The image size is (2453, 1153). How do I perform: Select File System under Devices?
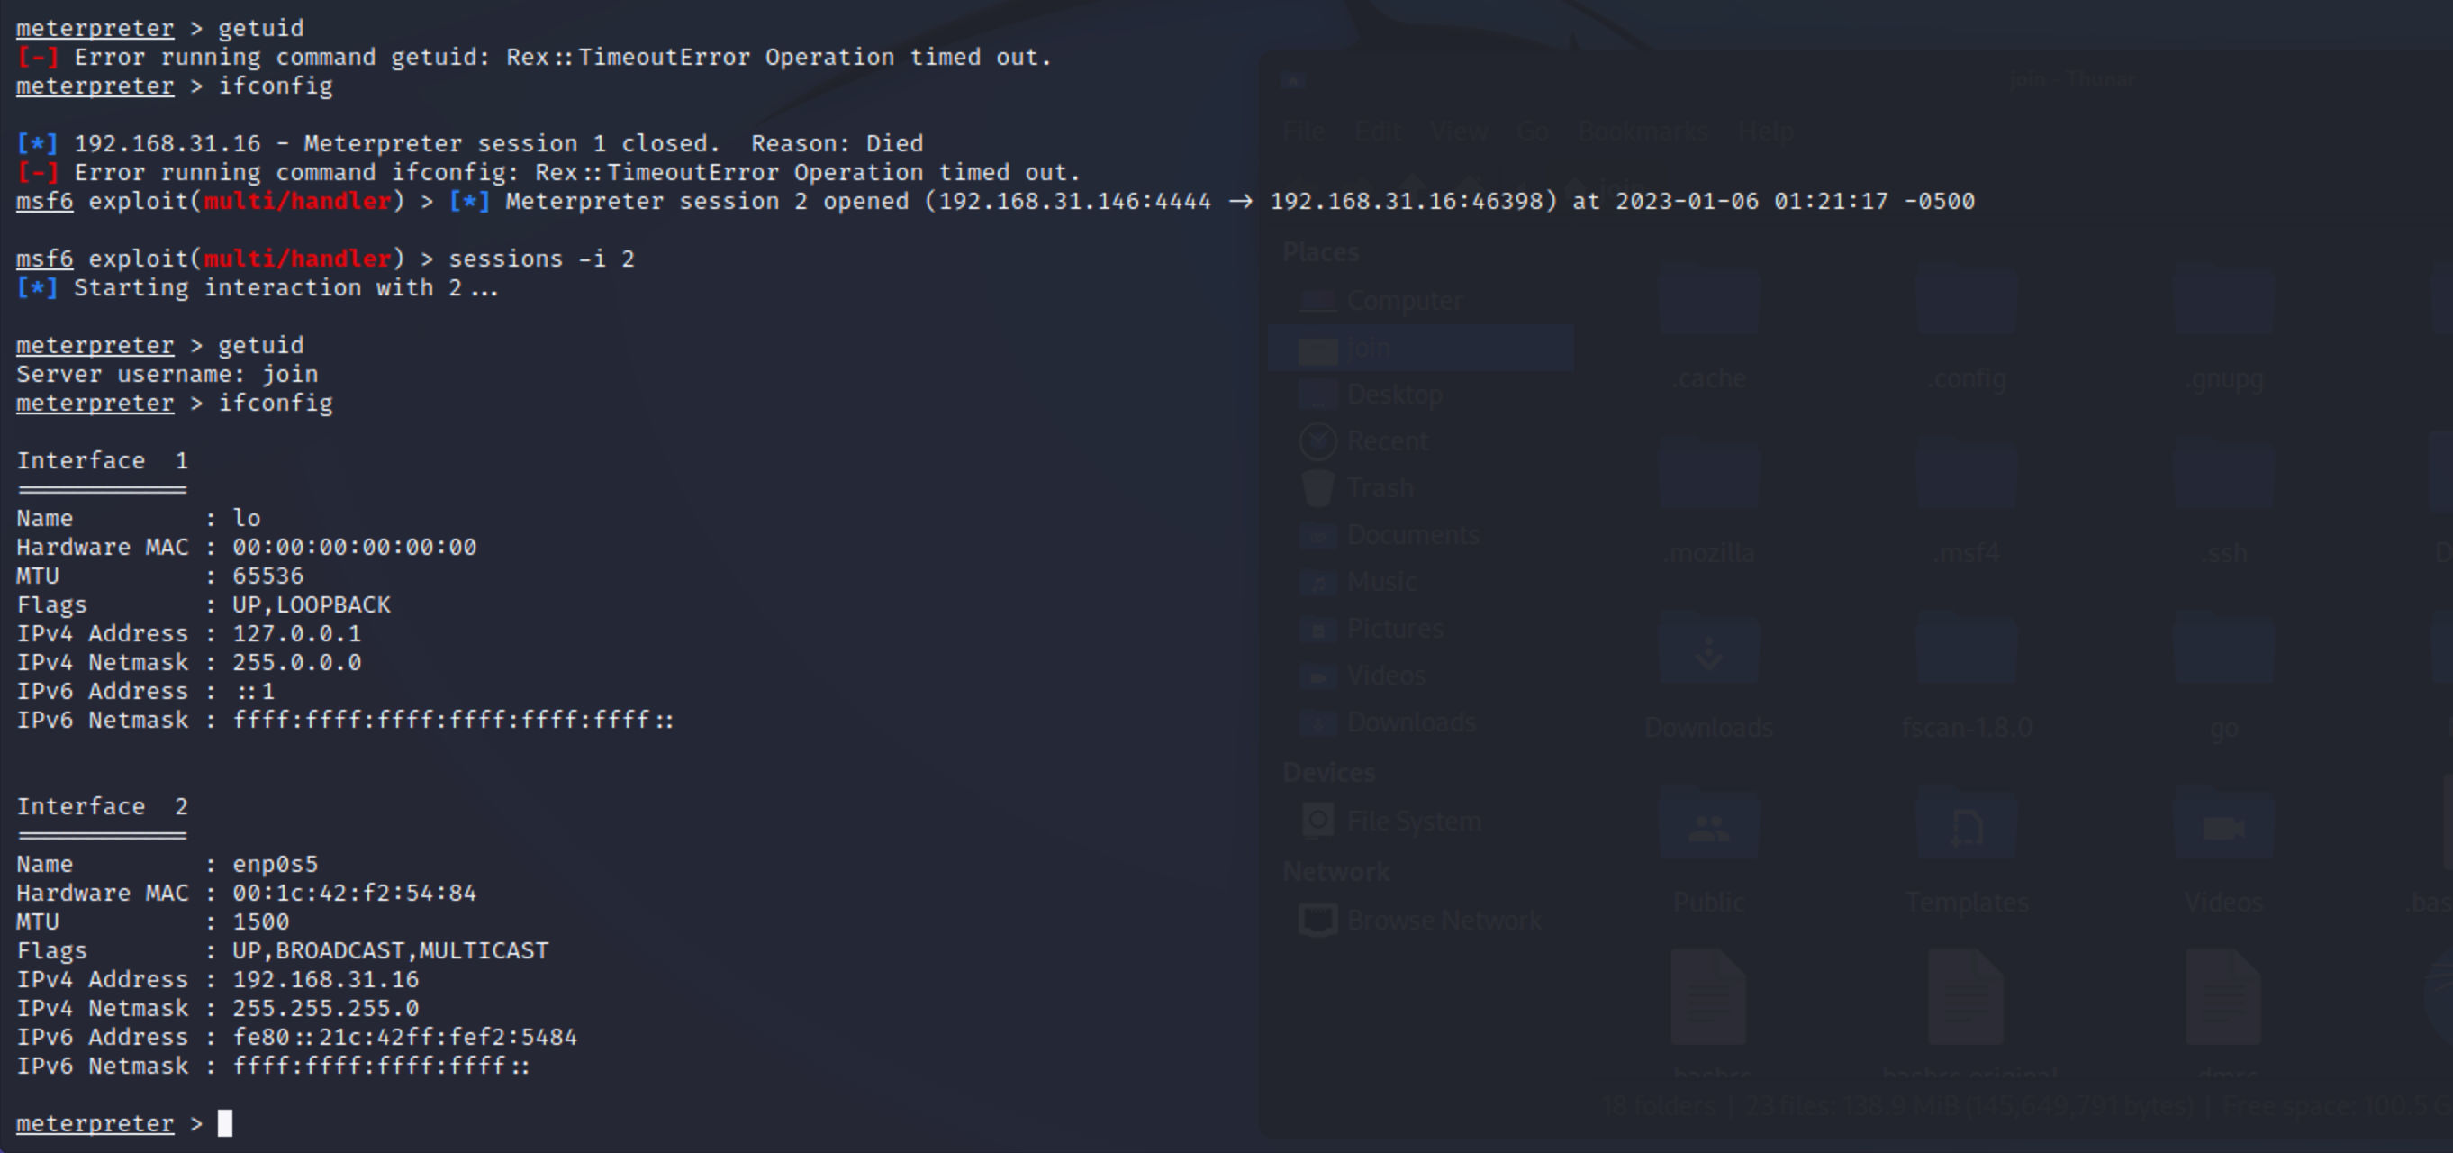tap(1412, 822)
